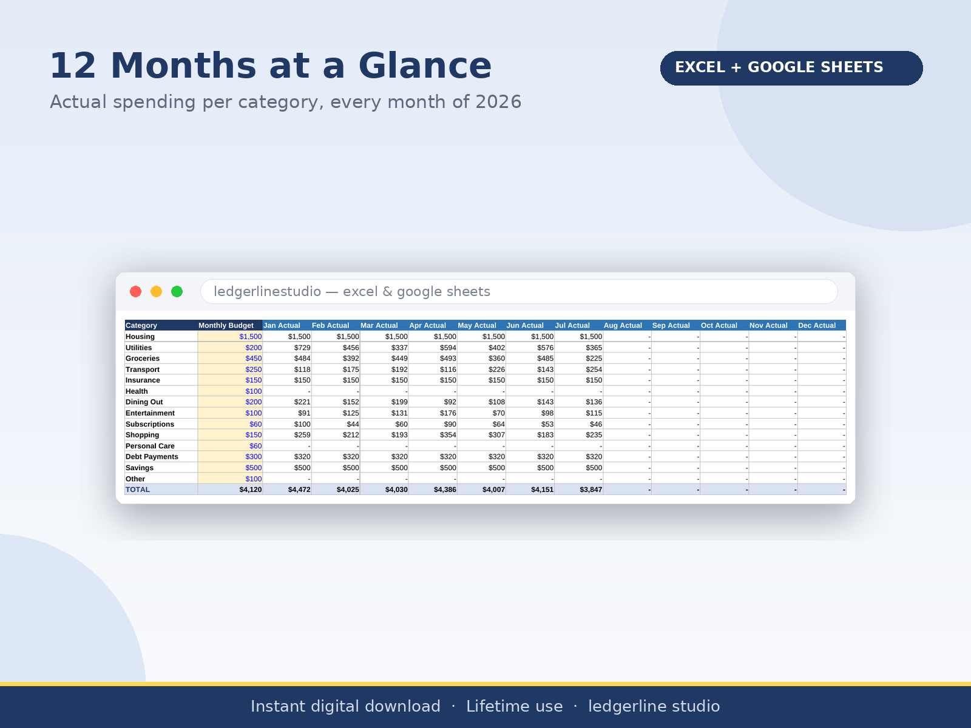The width and height of the screenshot is (971, 728).
Task: Click the EXCEL + GOOGLE SHEETS badge
Action: pos(791,68)
